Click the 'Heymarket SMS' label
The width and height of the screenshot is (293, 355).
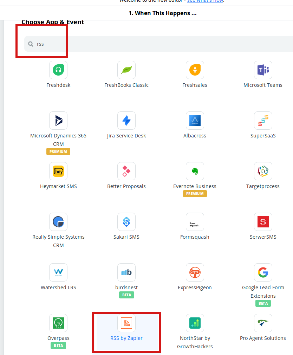(58, 186)
